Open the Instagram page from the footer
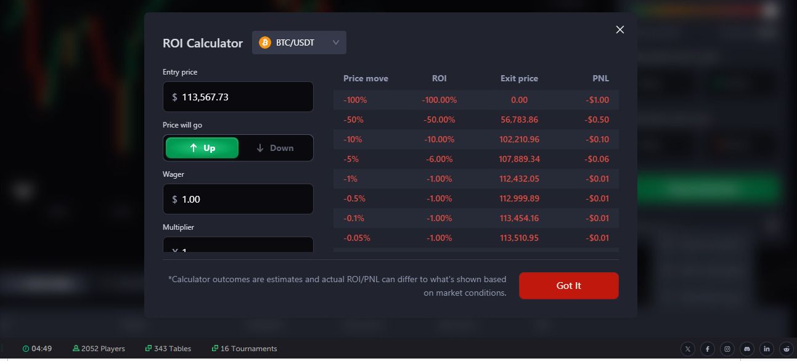This screenshot has height=361, width=797. [727, 349]
